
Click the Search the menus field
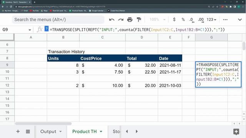coord(58,20)
